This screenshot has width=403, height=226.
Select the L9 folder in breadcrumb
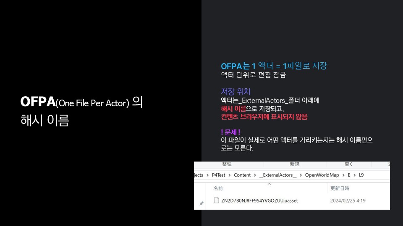[x=361, y=175]
